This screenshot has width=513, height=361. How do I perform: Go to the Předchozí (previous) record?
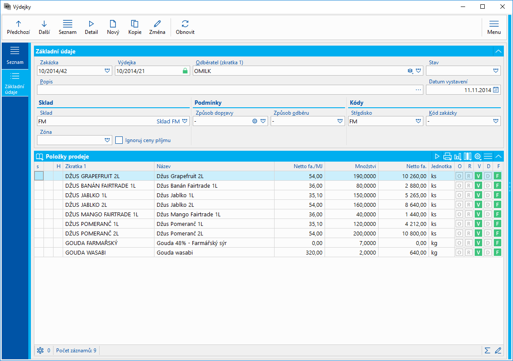tap(18, 27)
